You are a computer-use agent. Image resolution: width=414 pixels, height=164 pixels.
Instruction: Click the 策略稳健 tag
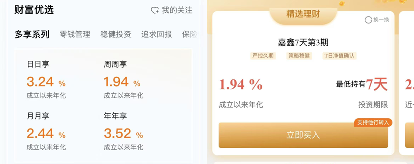click(x=299, y=56)
